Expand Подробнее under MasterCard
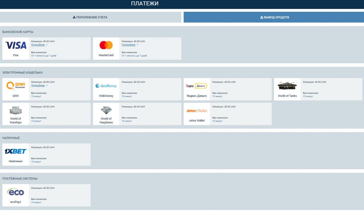The height and width of the screenshot is (213, 364). coord(129,45)
